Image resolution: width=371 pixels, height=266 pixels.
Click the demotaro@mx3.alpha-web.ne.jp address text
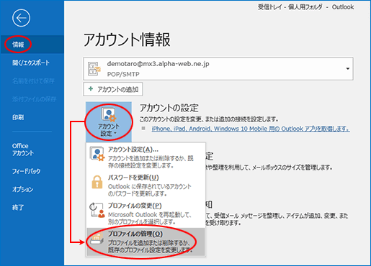pos(158,64)
